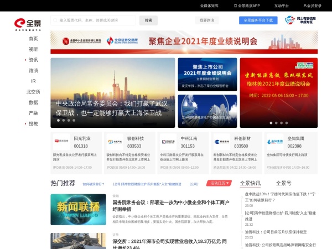Open the 活动日历 dropdown
The image size is (332, 249).
click(219, 183)
